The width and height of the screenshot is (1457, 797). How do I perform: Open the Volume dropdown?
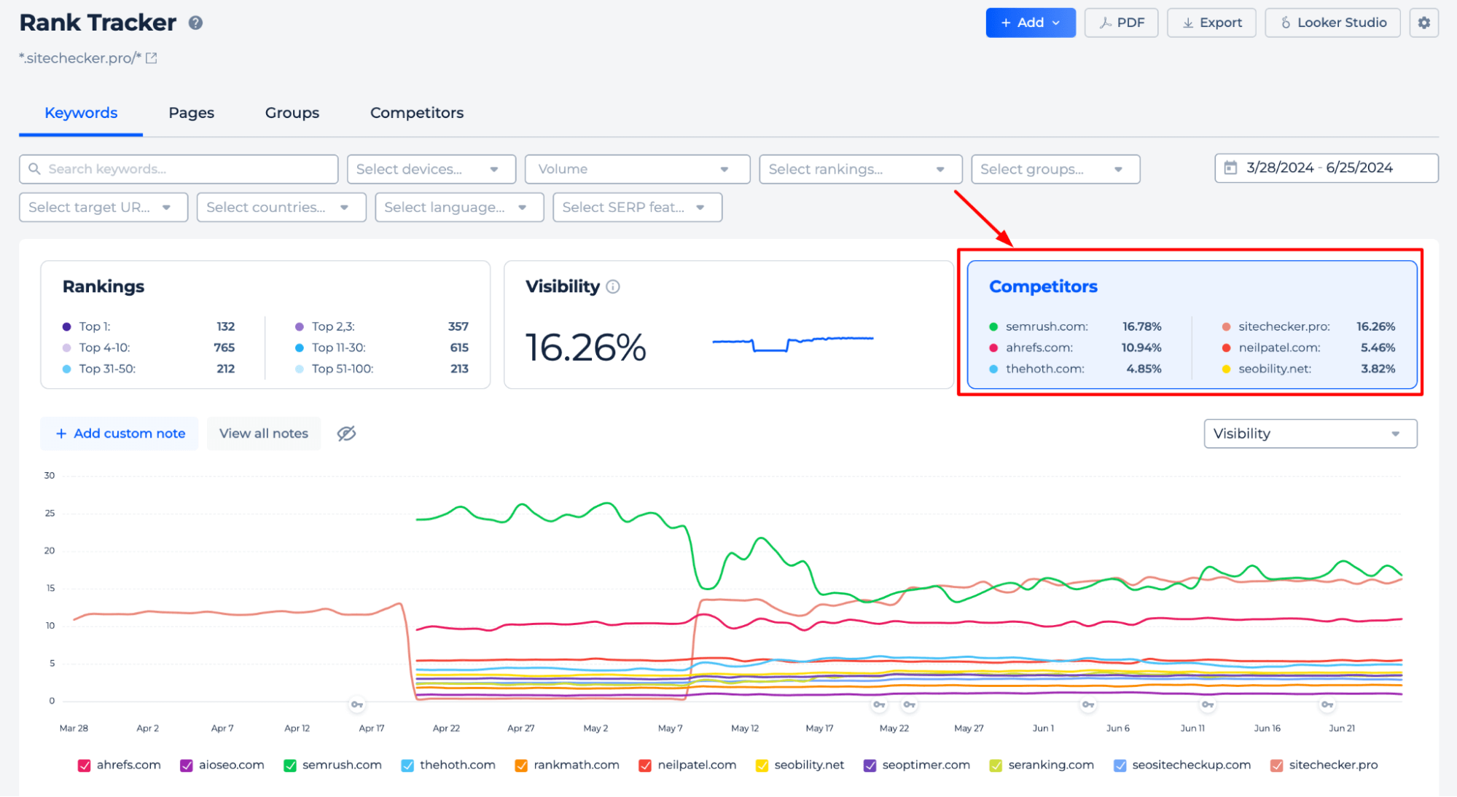[637, 169]
